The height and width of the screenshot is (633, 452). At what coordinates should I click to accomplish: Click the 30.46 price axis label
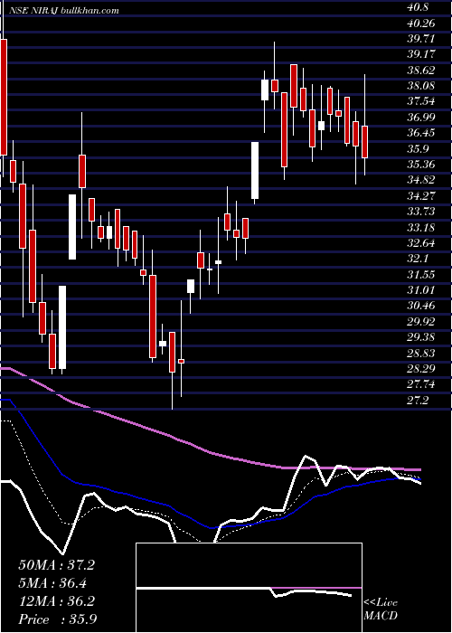[421, 306]
